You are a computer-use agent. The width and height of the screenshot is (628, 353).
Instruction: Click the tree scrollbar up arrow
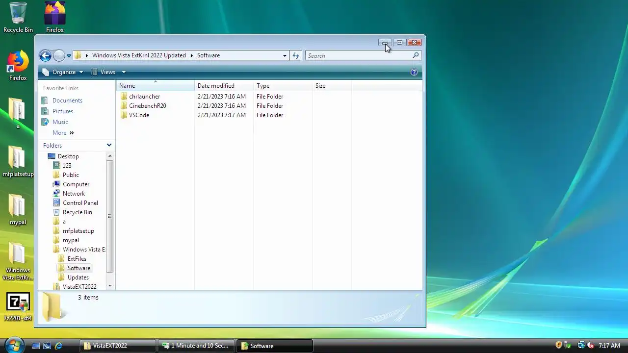point(110,156)
